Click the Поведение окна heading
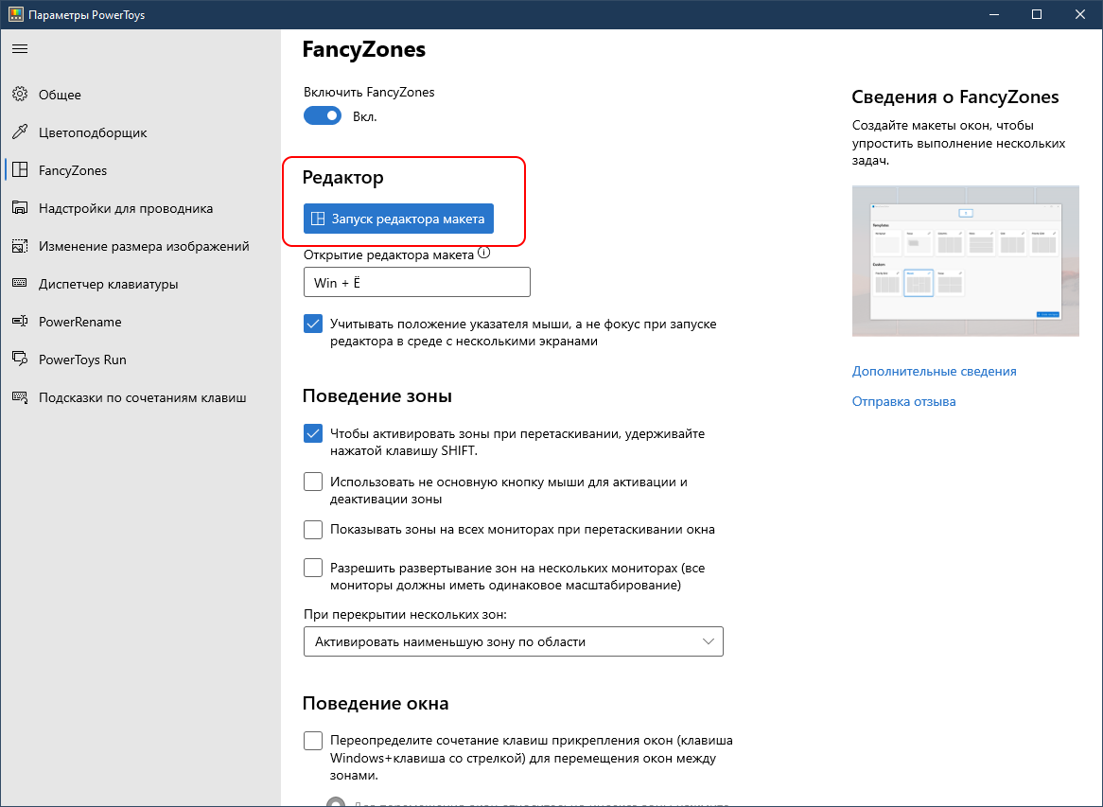The width and height of the screenshot is (1103, 807). [376, 704]
